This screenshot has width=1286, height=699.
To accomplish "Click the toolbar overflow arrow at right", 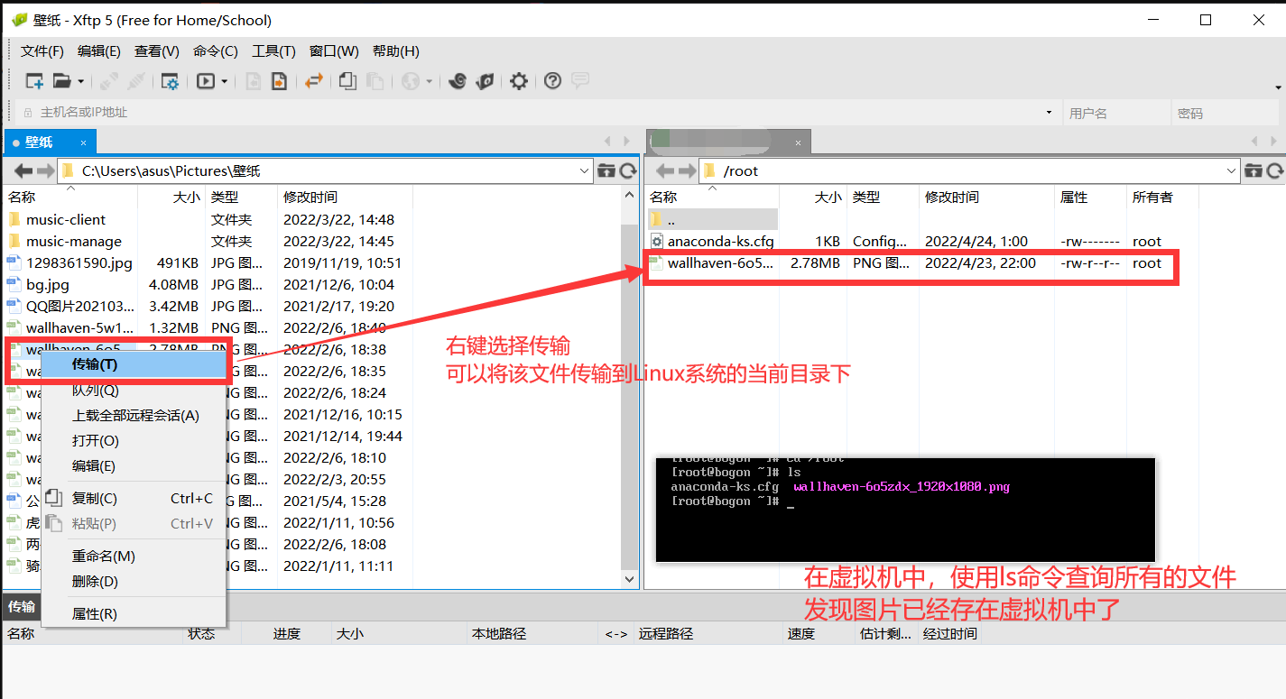I will (1278, 87).
